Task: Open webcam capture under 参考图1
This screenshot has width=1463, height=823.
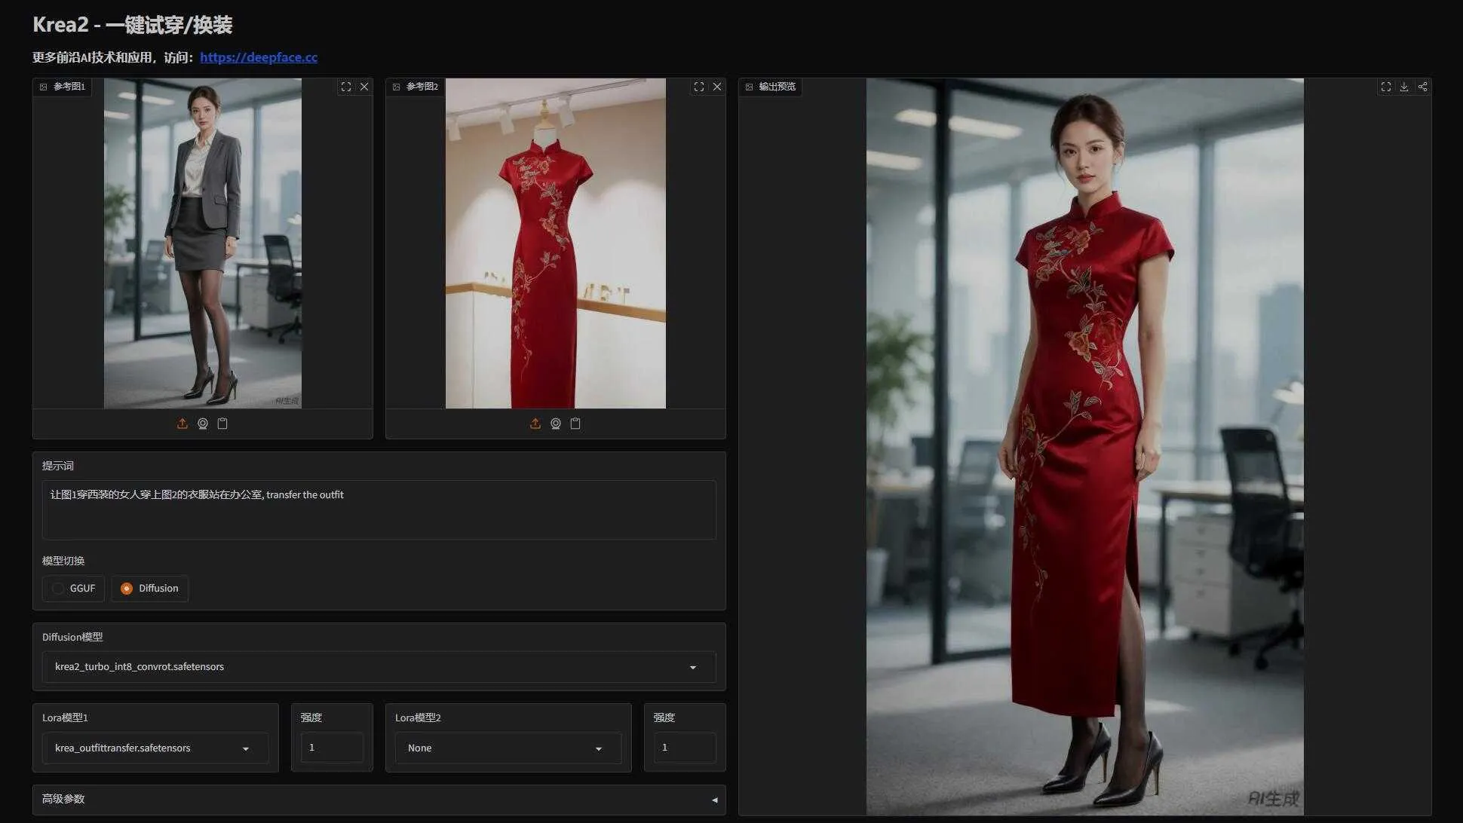Action: pos(203,424)
